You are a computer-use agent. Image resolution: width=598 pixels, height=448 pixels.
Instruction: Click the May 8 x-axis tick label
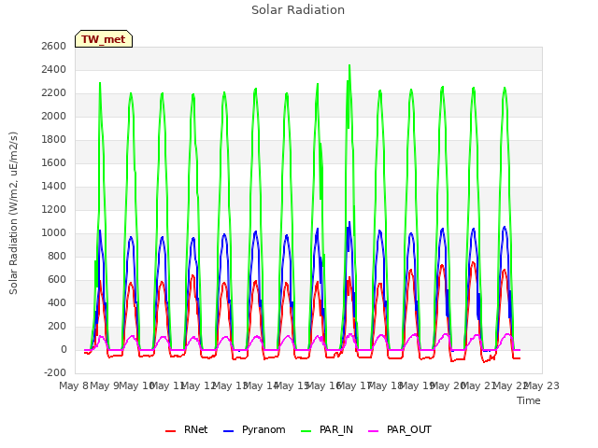[x=74, y=385]
